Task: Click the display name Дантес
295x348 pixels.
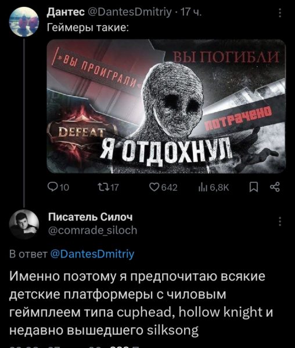Action: coord(66,12)
